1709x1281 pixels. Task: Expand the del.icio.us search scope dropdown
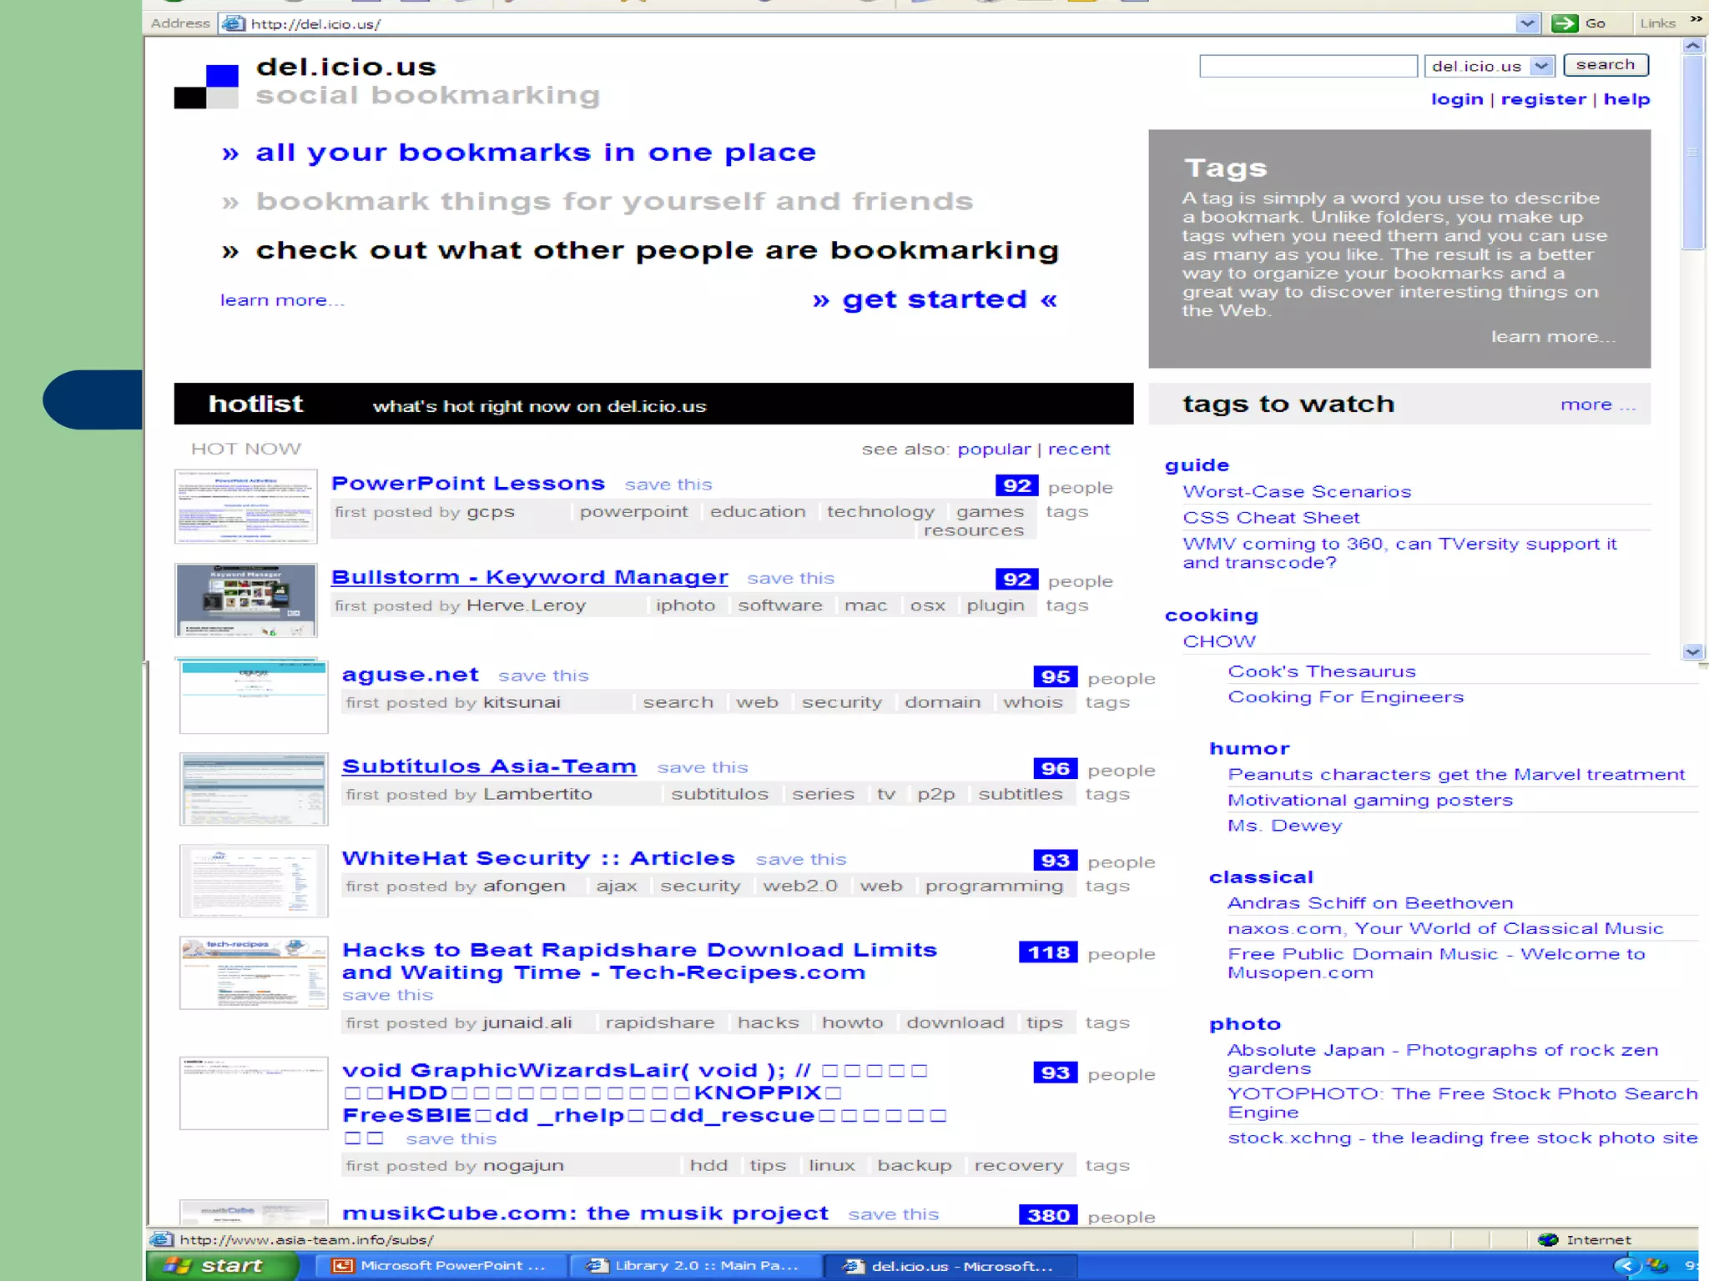1541,66
